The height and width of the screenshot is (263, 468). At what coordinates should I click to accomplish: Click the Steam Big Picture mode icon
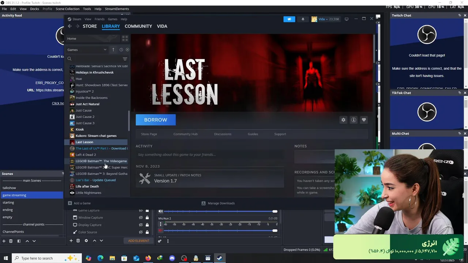click(347, 19)
